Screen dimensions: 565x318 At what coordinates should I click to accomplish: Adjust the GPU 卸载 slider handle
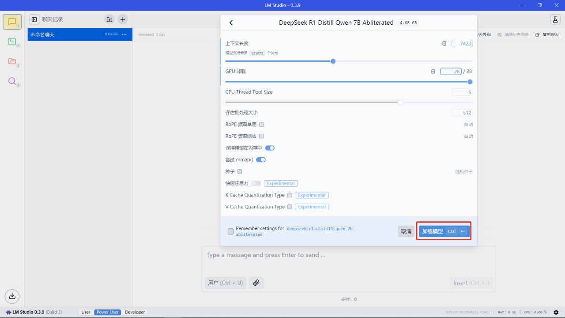470,82
